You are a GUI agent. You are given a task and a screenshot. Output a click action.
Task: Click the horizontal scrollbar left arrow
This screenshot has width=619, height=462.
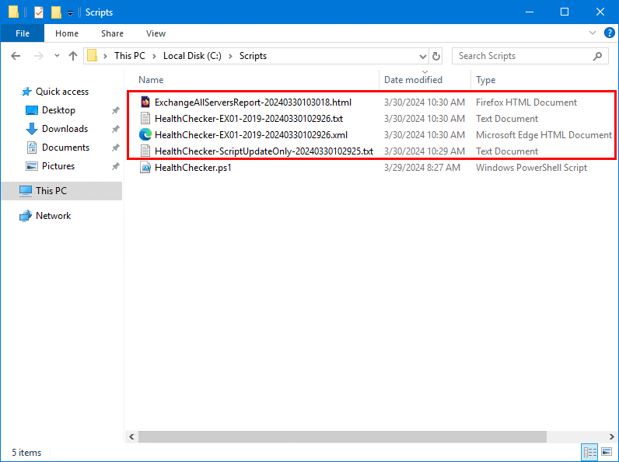131,437
